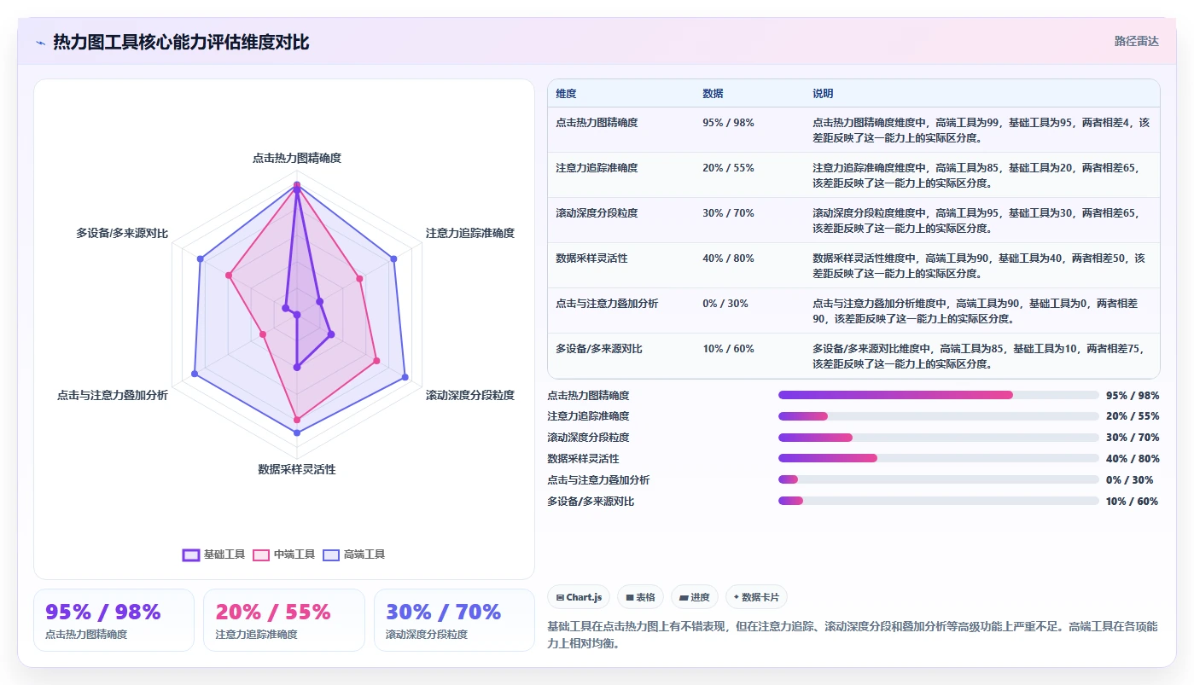Click the 高端工具 data point on the 滚动深度分段粒度 axis
Viewport: 1194px width, 685px height.
point(405,377)
